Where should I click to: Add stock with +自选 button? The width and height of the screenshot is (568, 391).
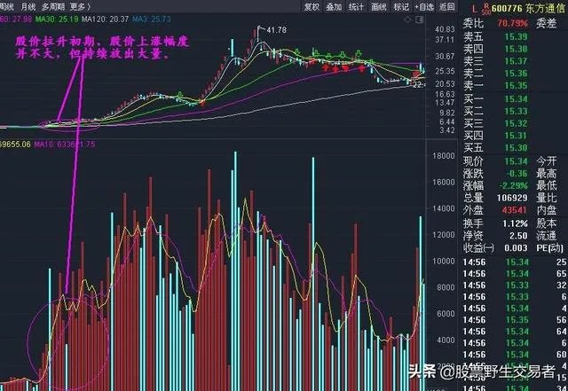pos(424,6)
